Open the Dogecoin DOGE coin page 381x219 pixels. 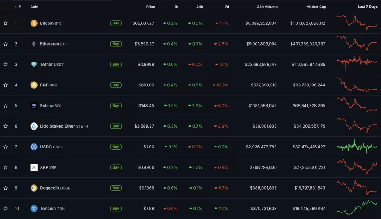[x=55, y=188]
